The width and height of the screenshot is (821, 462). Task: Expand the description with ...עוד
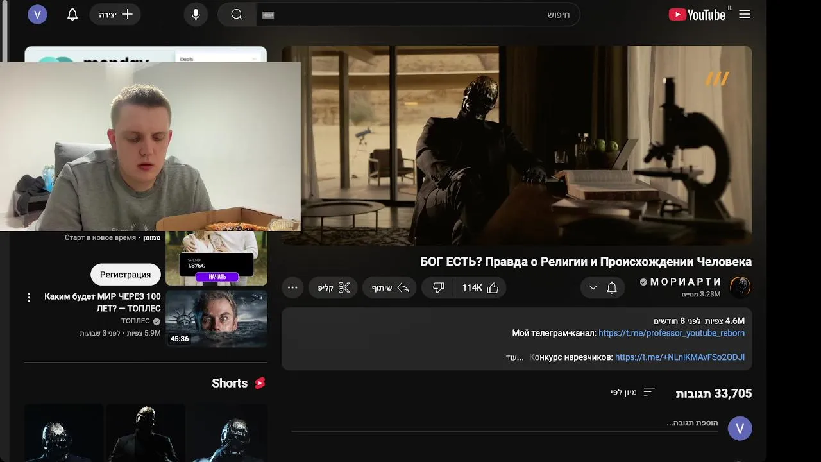(x=515, y=357)
